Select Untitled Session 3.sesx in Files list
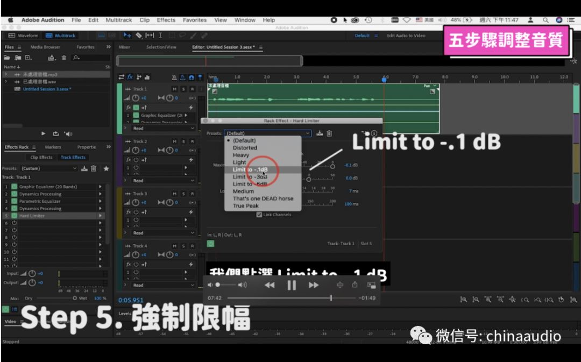This screenshot has height=362, width=581. [47, 89]
